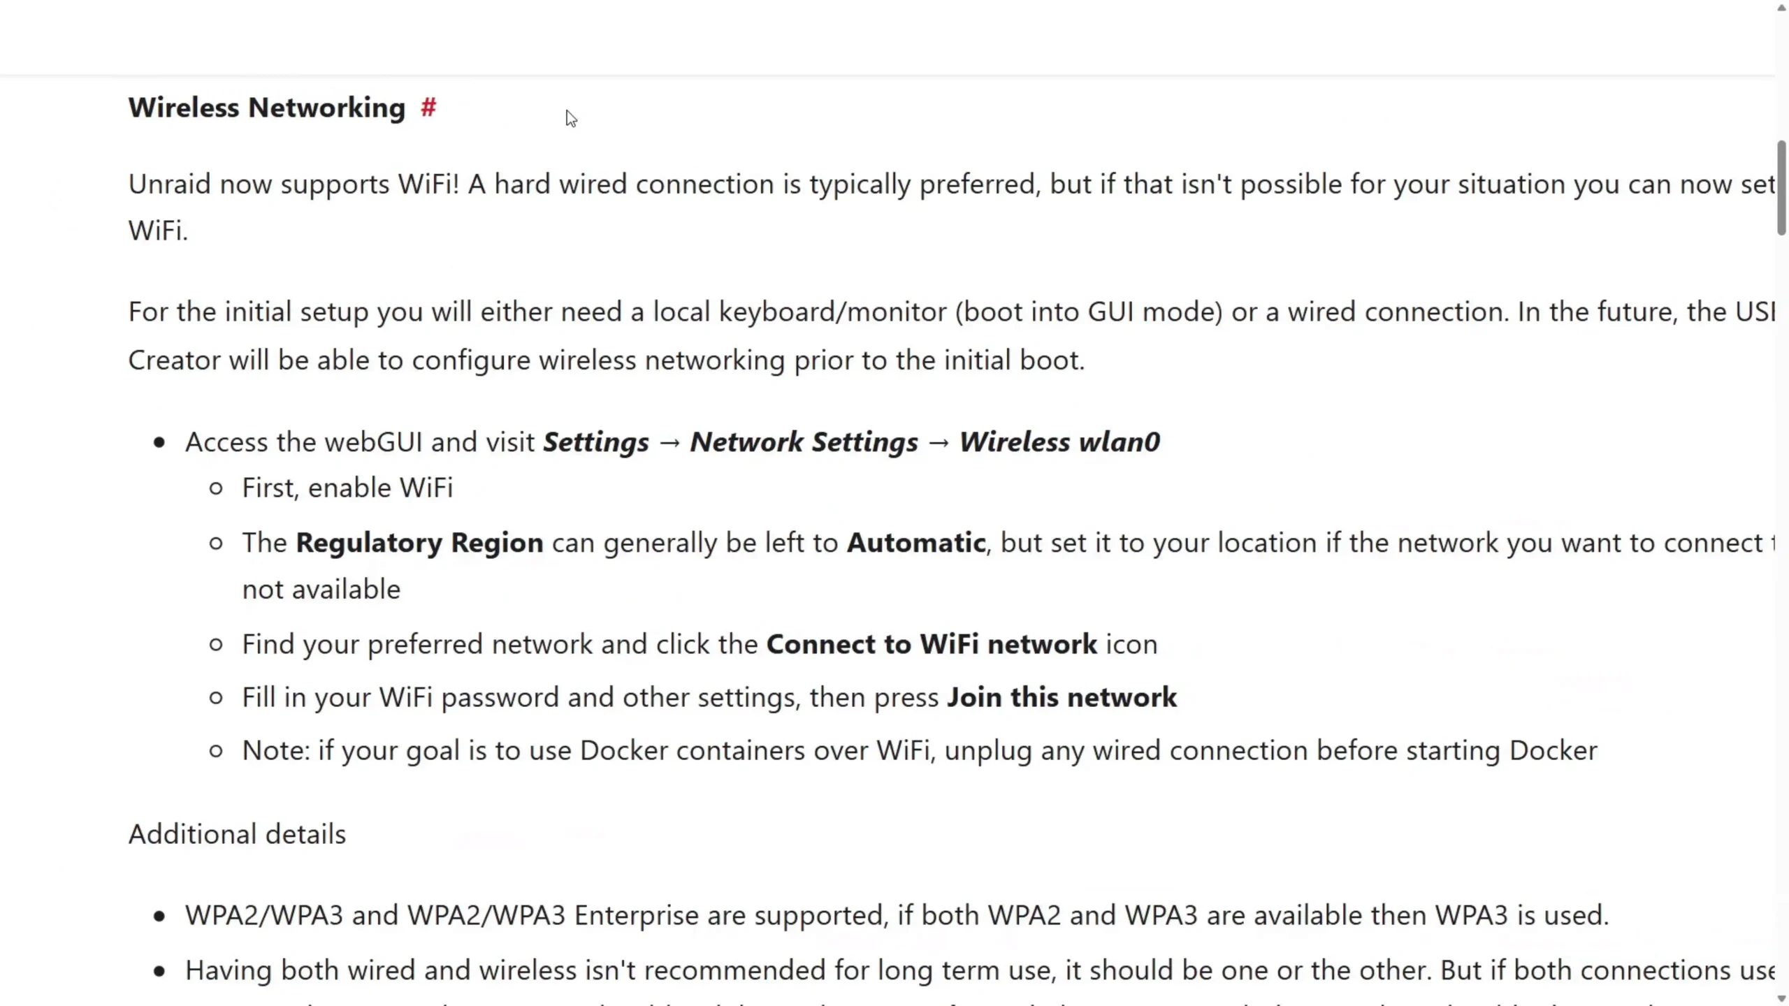Click the text 'Settings → Network Settings → Wireless wlan0'
This screenshot has width=1789, height=1006.
pyautogui.click(x=851, y=442)
